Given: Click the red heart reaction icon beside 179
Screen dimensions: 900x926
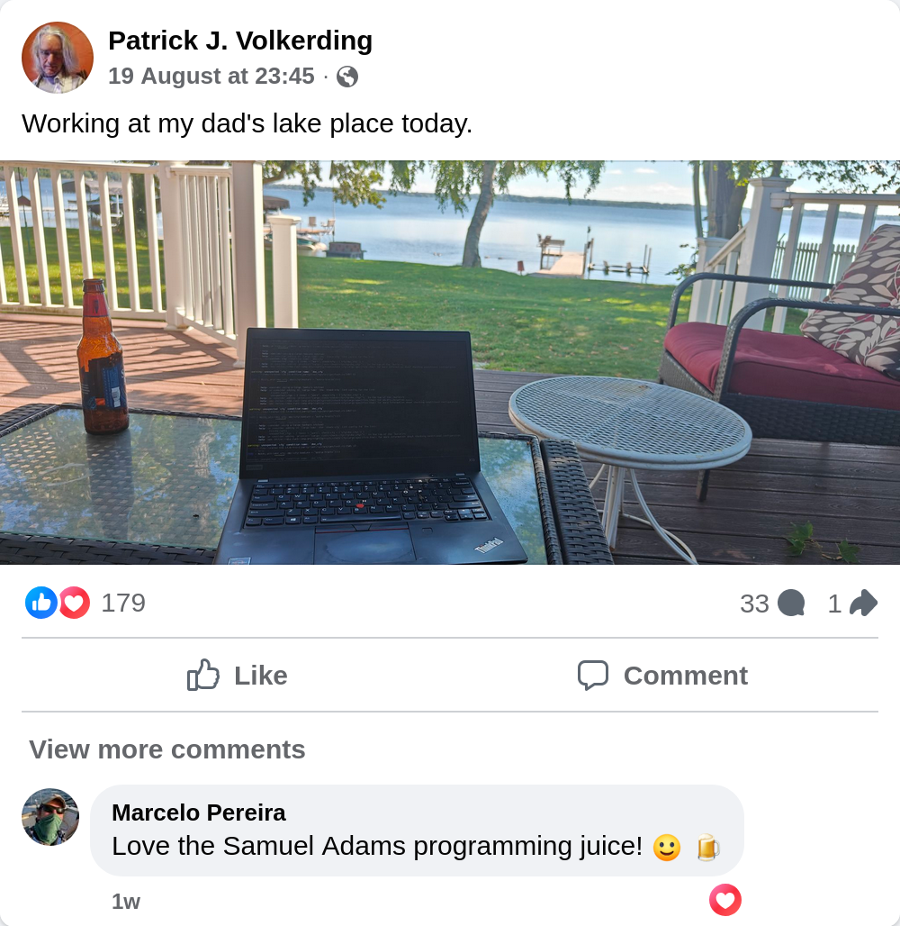Looking at the screenshot, I should tap(75, 603).
